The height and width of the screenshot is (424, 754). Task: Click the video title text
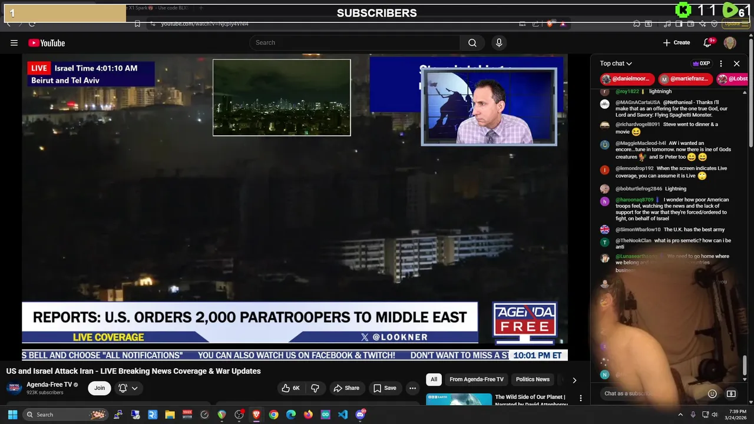tap(134, 371)
